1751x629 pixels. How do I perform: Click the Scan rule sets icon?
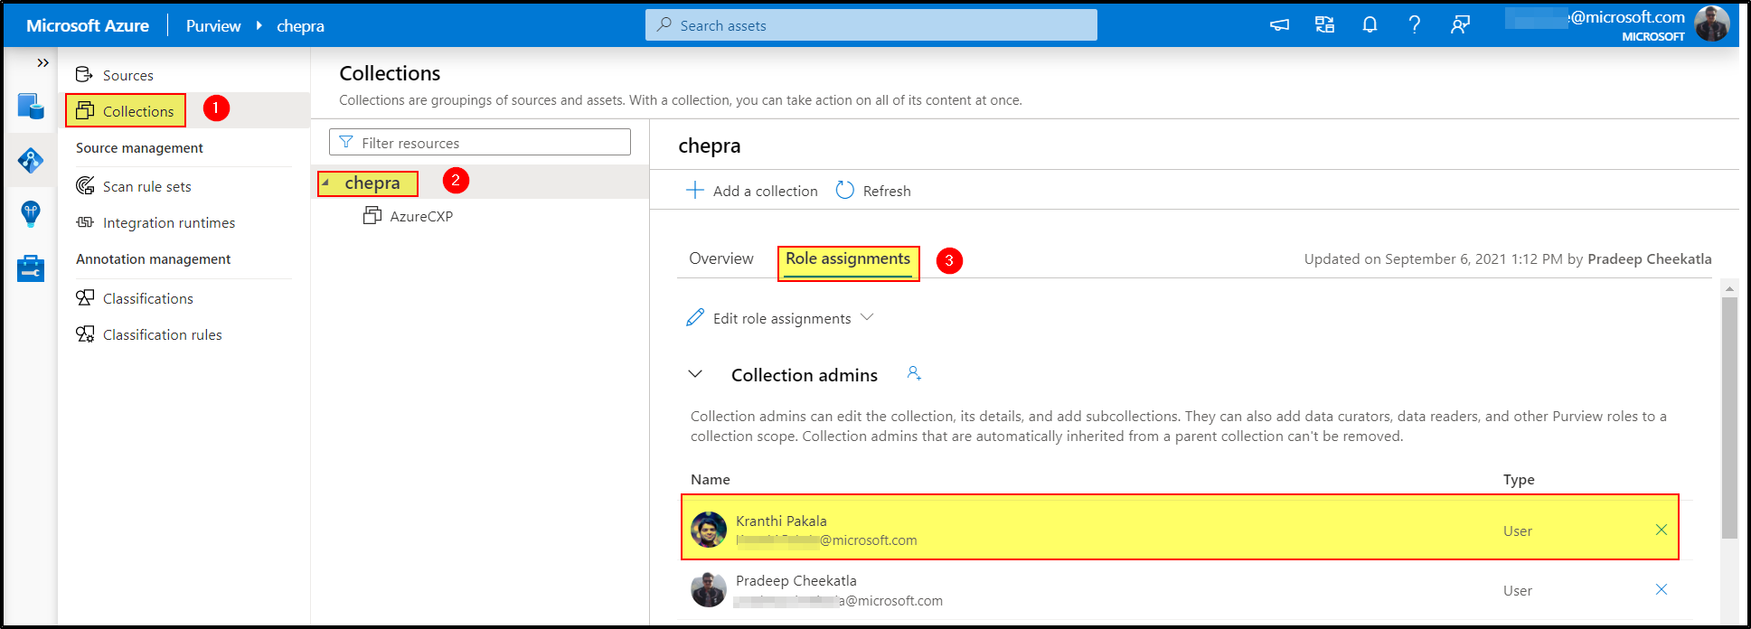85,185
